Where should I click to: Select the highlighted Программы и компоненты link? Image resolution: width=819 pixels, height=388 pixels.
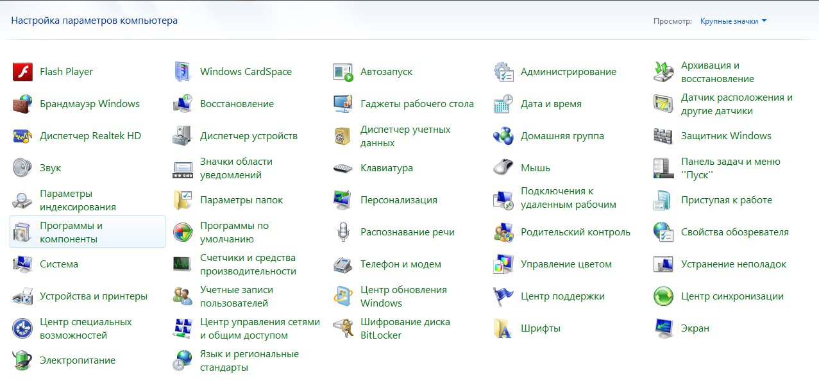[x=71, y=232]
